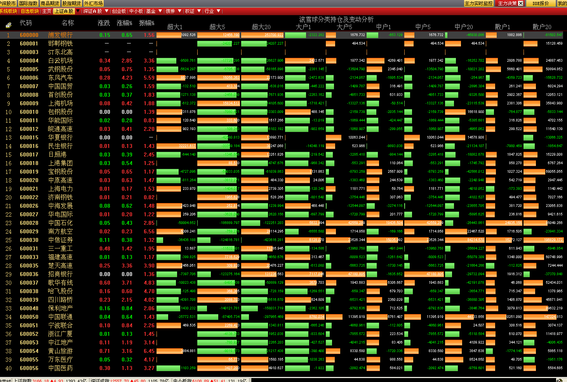Switch to the DDE报价 tab
Image resolution: width=567 pixels, height=382 pixels.
click(x=541, y=3)
